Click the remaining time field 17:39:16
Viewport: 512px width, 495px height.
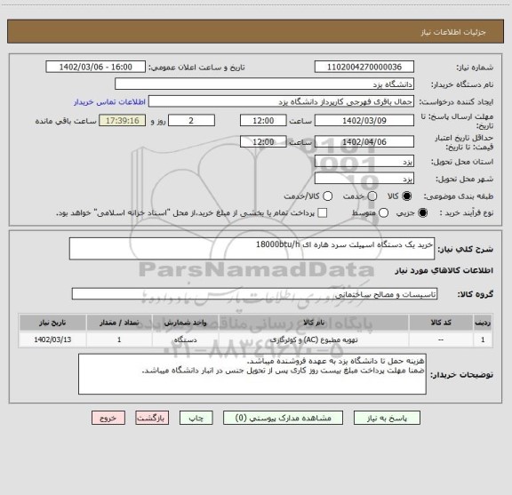[123, 121]
